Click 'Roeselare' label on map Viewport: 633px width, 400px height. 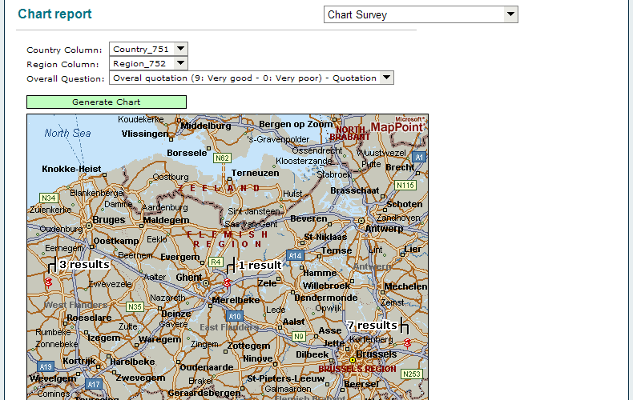(89, 318)
